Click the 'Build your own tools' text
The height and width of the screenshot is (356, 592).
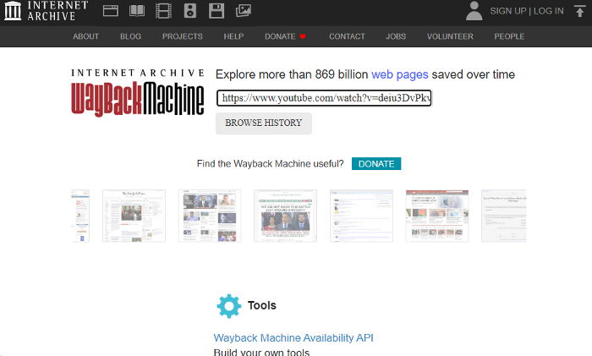coord(261,353)
